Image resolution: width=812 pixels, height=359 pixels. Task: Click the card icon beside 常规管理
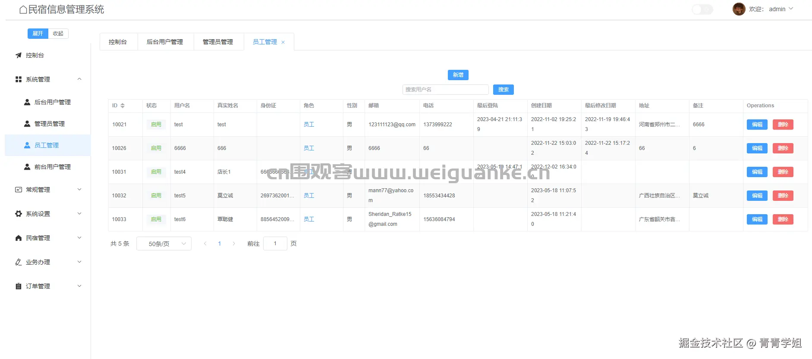coord(19,190)
